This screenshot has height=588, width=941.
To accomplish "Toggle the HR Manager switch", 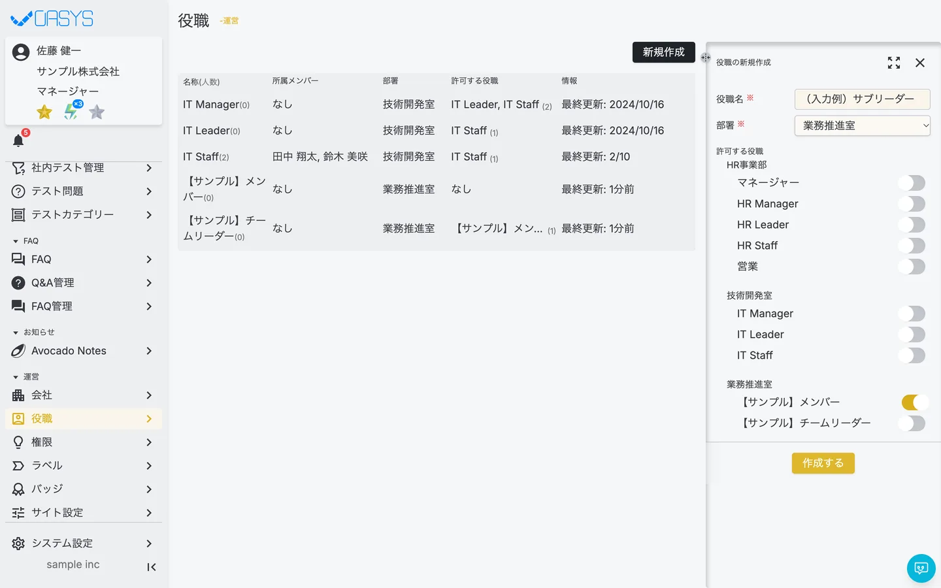I will (912, 204).
